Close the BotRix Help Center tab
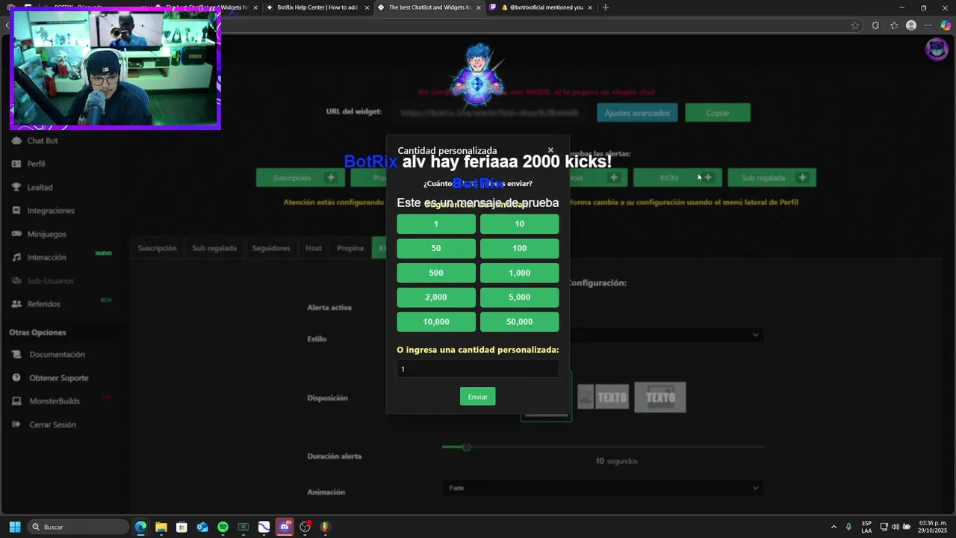The width and height of the screenshot is (956, 538). [x=367, y=7]
